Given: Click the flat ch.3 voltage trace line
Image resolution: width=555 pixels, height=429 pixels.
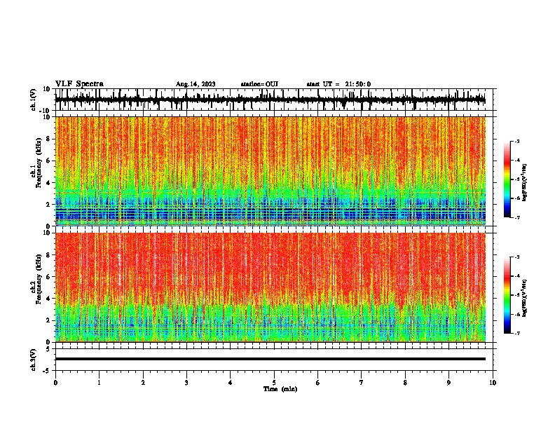Looking at the screenshot, I should pyautogui.click(x=270, y=359).
